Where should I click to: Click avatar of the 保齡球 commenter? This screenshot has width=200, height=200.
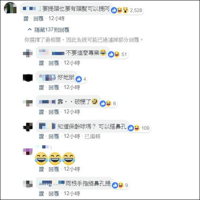28,127
